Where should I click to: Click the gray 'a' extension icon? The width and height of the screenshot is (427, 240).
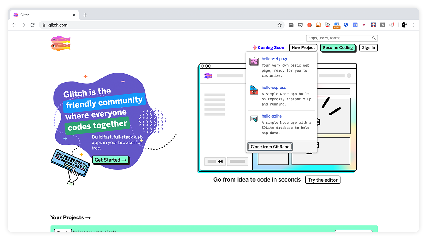pos(383,25)
